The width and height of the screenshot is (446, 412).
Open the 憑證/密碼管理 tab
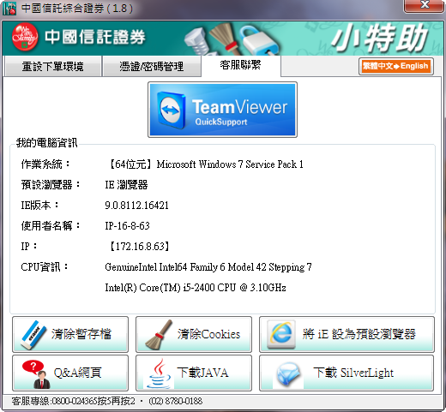152,67
